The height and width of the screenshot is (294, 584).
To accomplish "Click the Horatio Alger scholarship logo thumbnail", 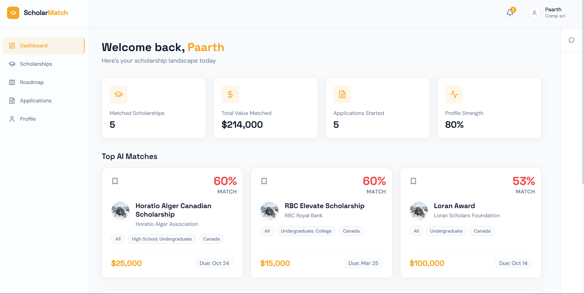I will click(x=120, y=211).
